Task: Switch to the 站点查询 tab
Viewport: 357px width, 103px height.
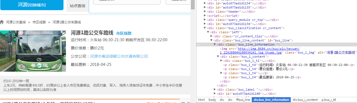Action: click(78, 6)
